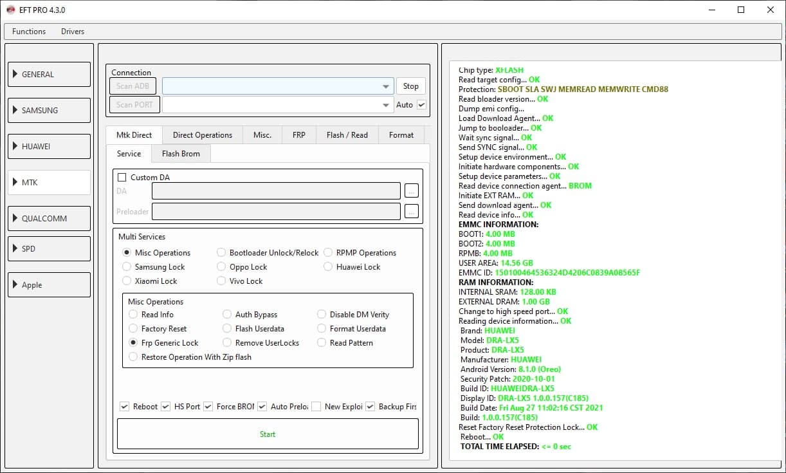The width and height of the screenshot is (786, 473).
Task: Switch to the Flash / Read tab
Action: 347,135
